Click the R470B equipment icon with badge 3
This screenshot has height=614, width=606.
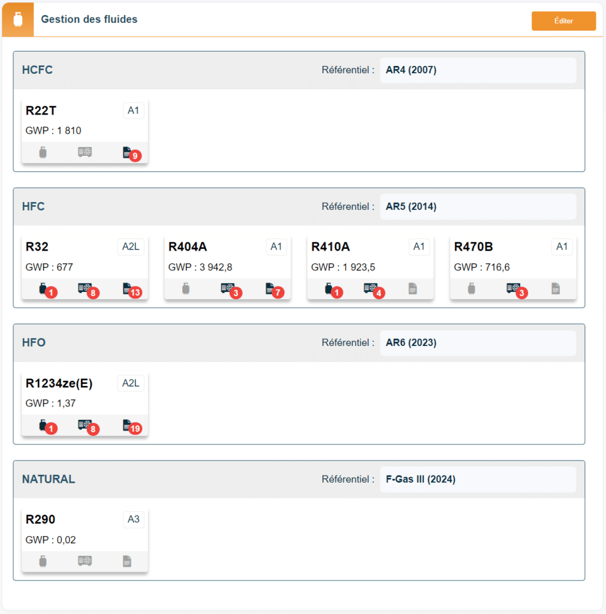pyautogui.click(x=513, y=288)
